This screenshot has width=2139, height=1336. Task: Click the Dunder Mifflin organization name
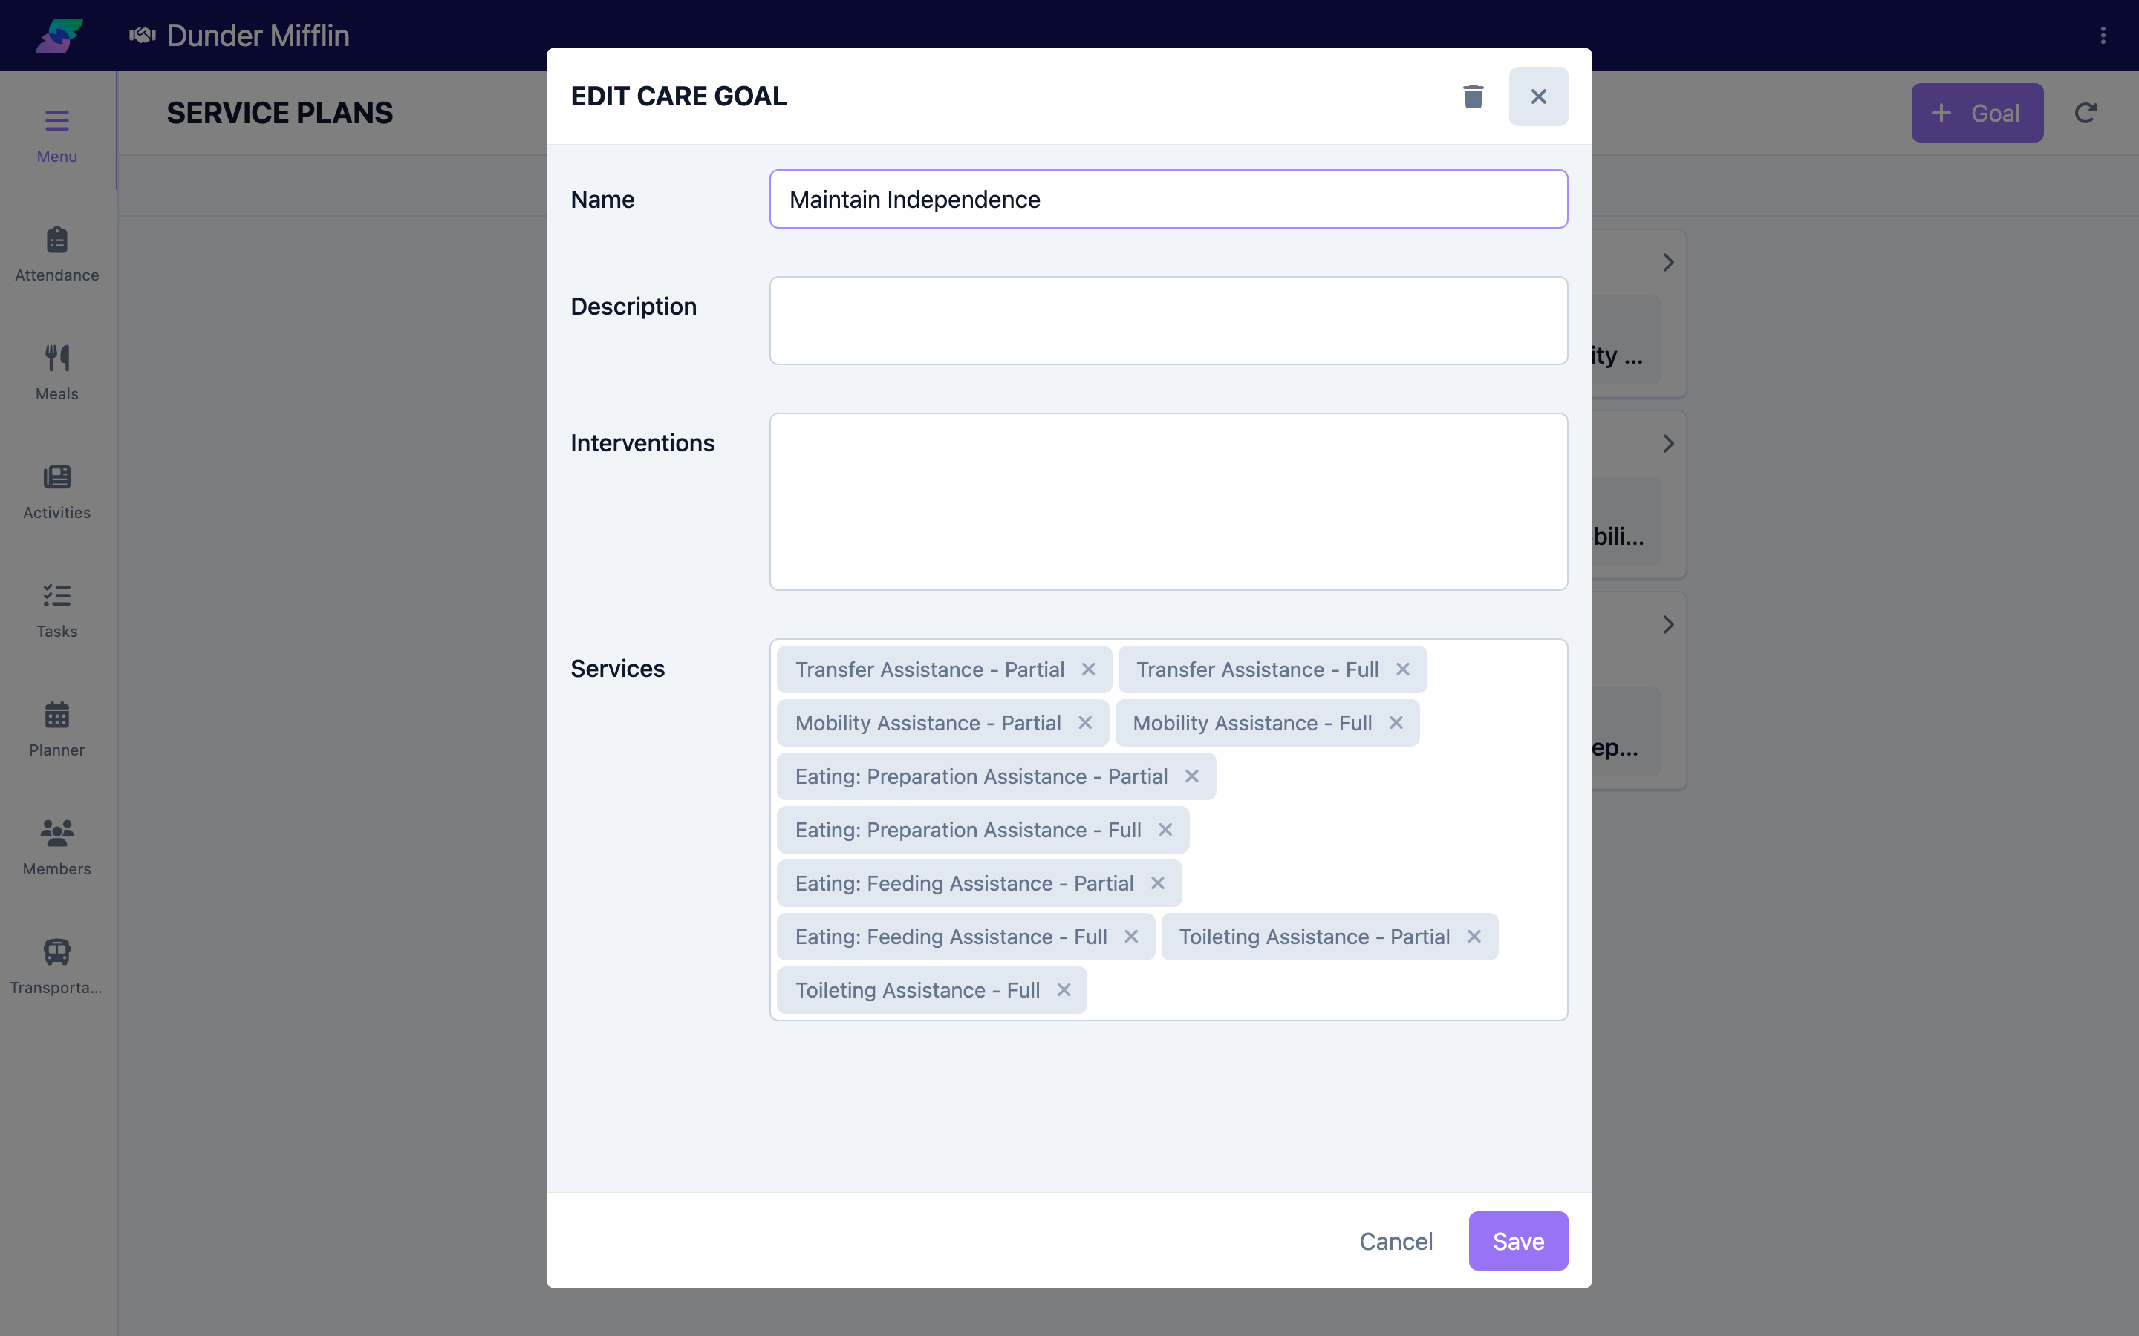[258, 36]
